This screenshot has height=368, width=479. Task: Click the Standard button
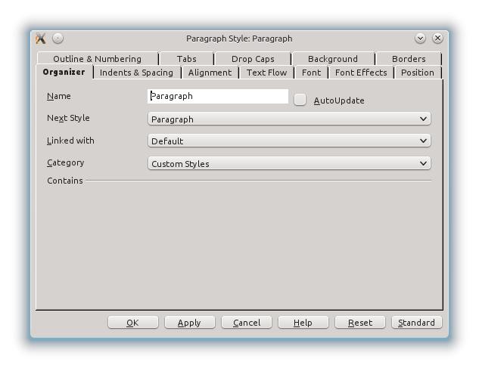(416, 323)
